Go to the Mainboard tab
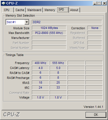 [34, 10]
